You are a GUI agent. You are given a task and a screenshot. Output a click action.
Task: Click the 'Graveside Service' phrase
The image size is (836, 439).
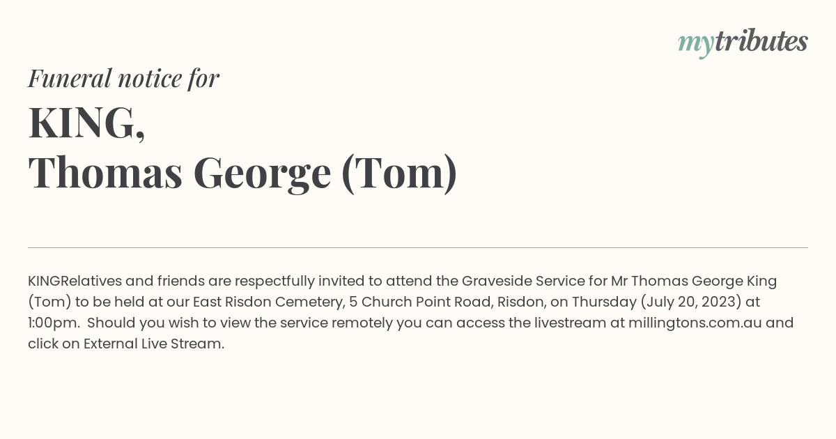coord(522,282)
